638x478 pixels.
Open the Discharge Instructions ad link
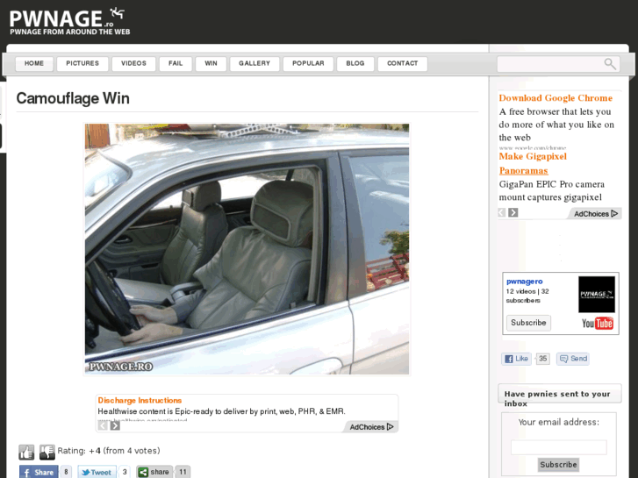(140, 400)
